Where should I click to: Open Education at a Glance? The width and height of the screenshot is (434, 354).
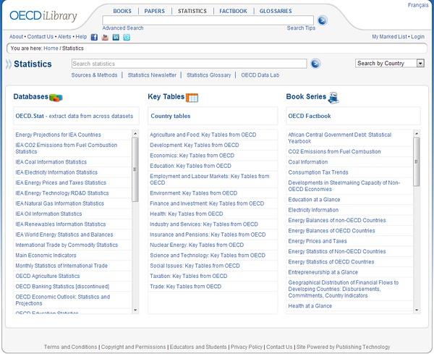coord(314,200)
